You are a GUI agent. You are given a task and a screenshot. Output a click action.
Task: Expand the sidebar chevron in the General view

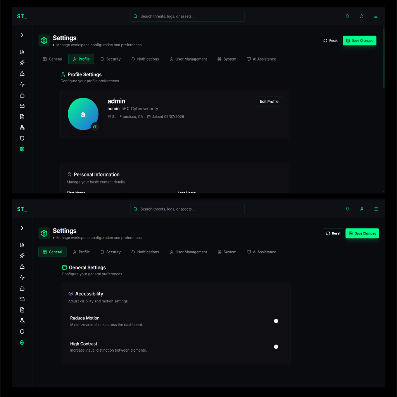(22, 228)
